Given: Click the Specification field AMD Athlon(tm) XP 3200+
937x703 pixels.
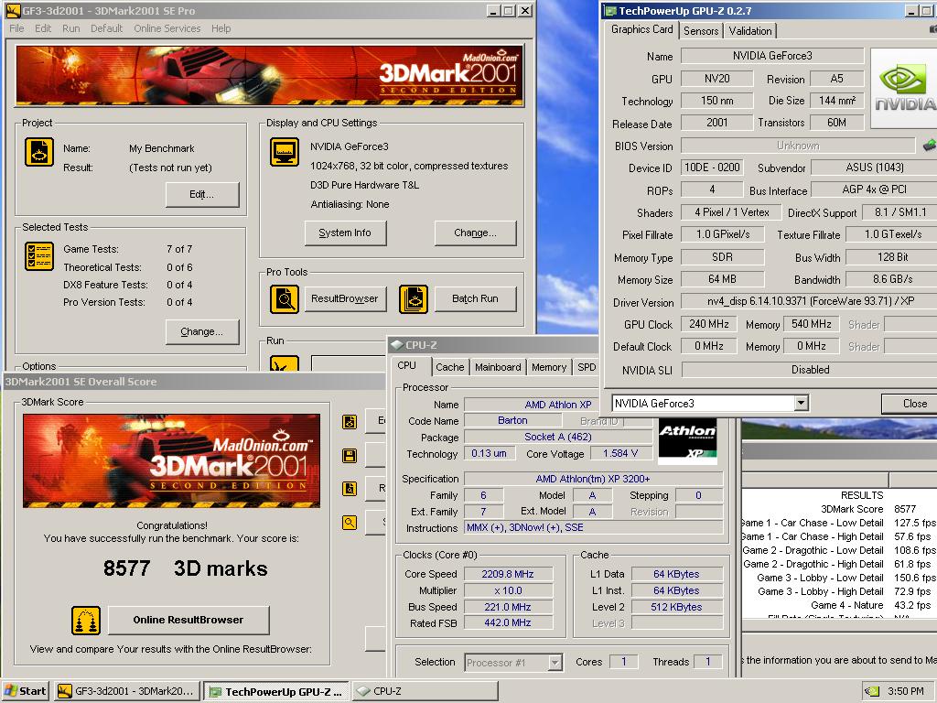Looking at the screenshot, I should point(593,479).
